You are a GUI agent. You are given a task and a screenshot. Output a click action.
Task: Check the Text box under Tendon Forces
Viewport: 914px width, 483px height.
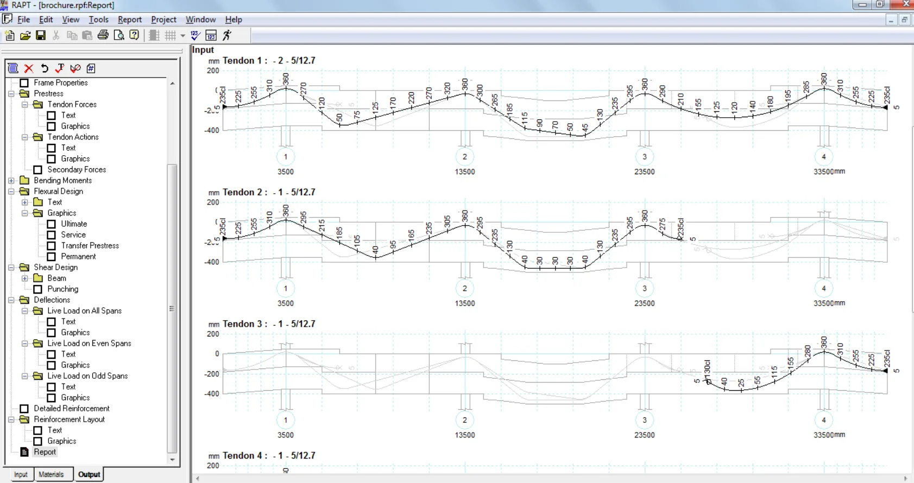click(x=52, y=116)
